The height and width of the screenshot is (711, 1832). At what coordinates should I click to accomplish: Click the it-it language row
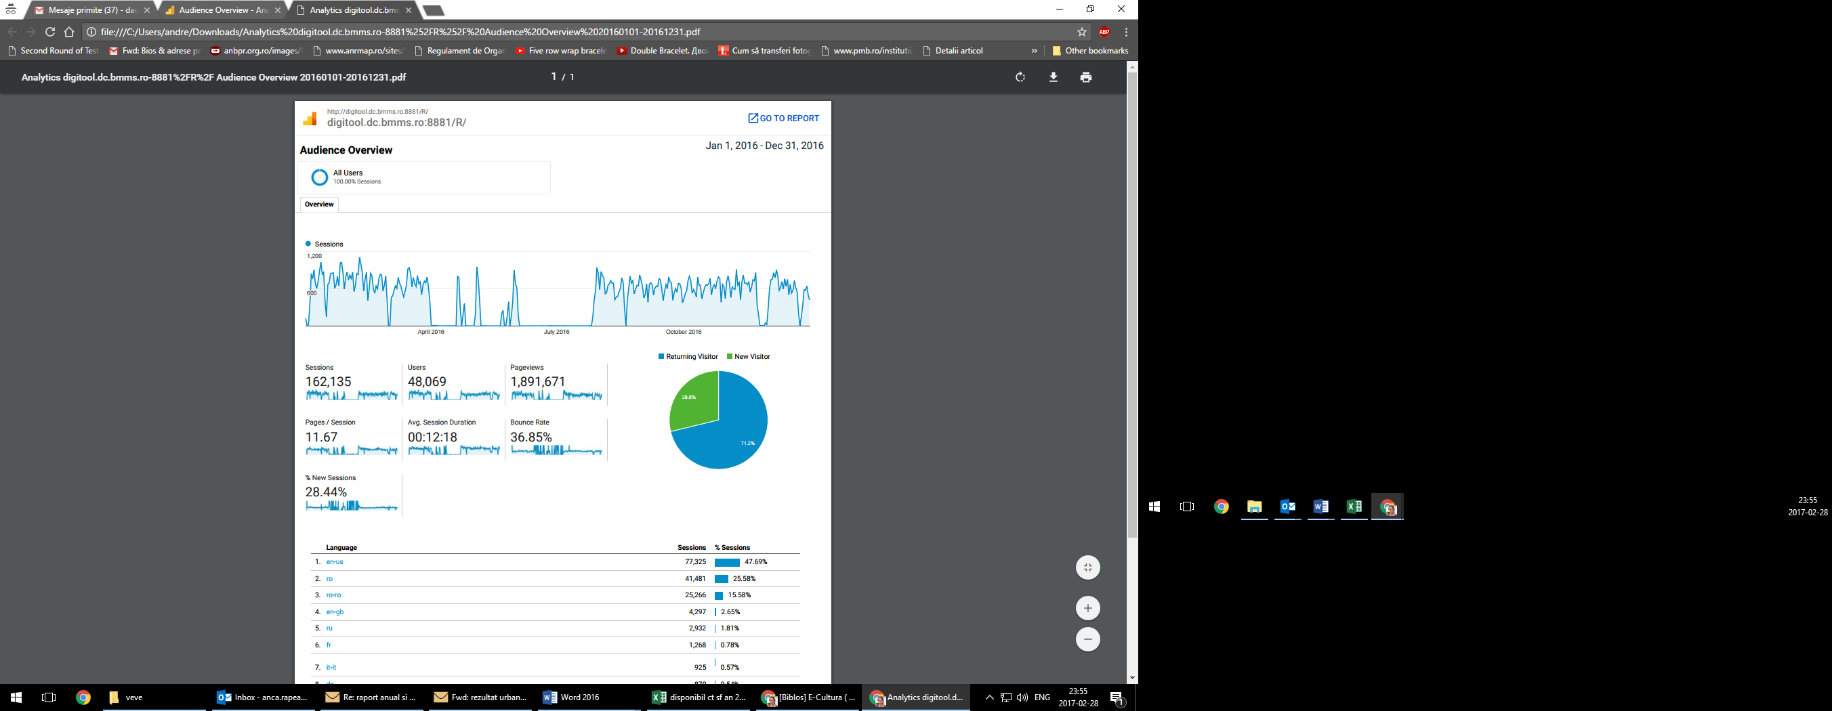pyautogui.click(x=555, y=667)
